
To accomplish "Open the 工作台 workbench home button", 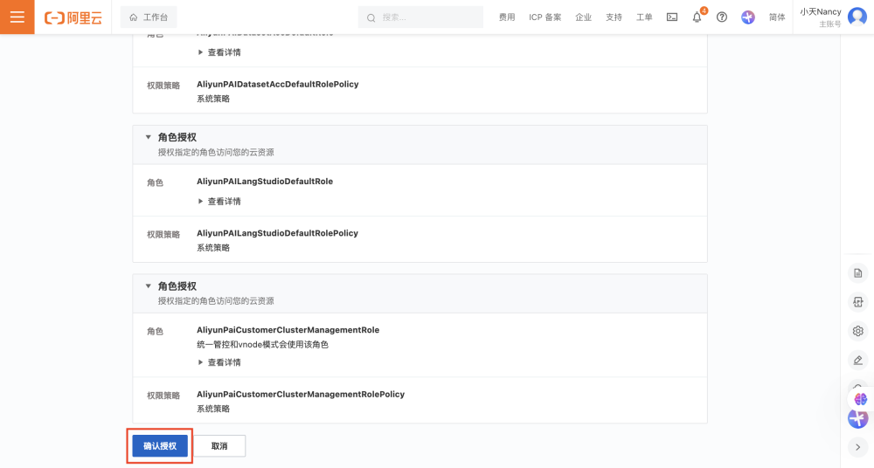I will (149, 17).
